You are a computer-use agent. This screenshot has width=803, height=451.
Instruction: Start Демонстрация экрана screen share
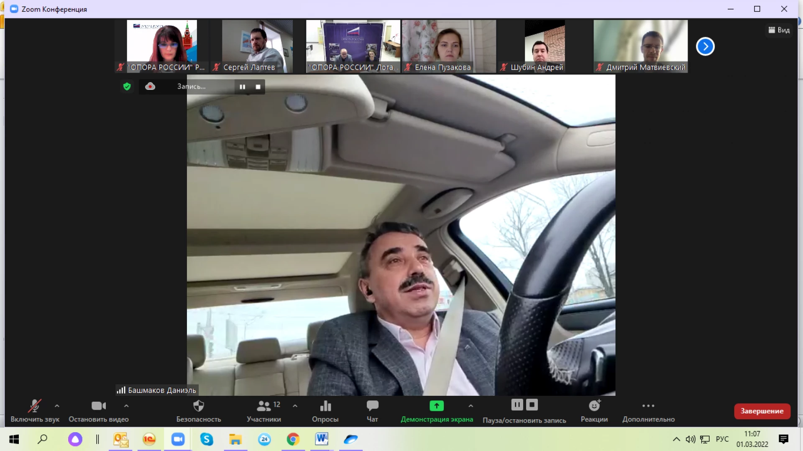[437, 411]
